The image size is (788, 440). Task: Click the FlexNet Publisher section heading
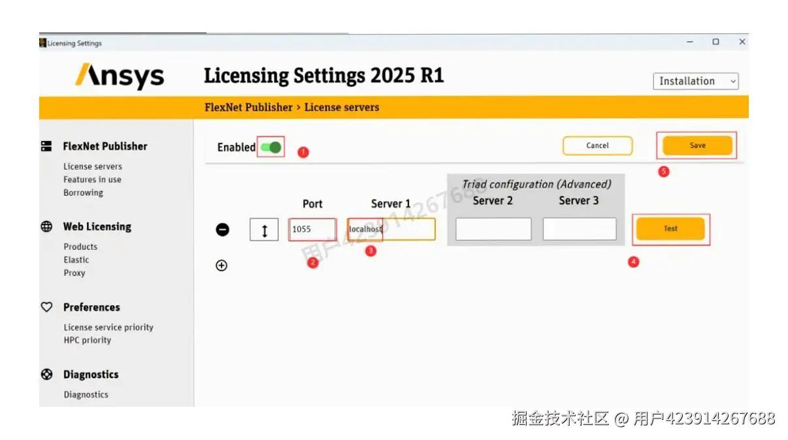click(105, 146)
